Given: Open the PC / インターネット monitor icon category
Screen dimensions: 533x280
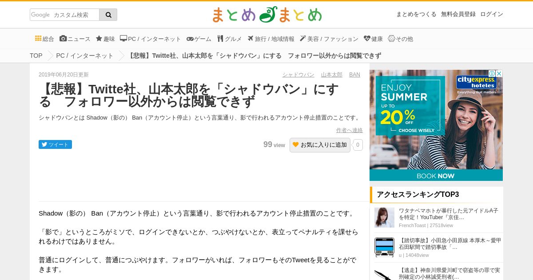Looking at the screenshot, I should (151, 39).
